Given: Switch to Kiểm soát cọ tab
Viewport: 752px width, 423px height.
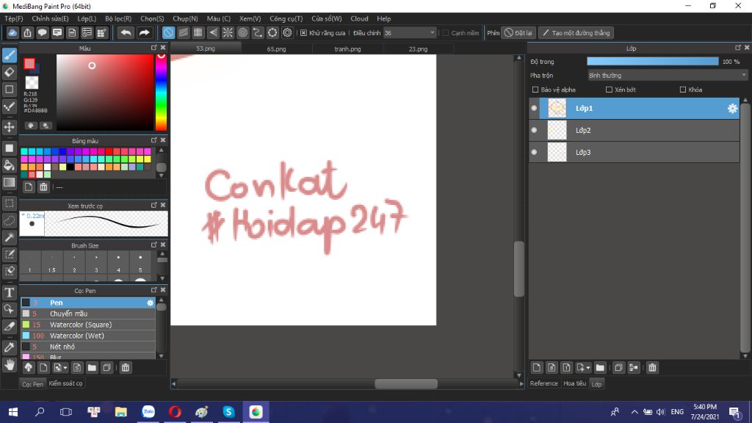Looking at the screenshot, I should [65, 383].
